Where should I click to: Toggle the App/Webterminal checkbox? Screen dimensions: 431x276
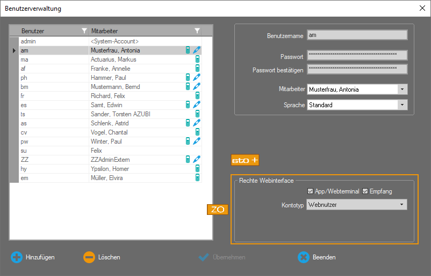click(310, 191)
